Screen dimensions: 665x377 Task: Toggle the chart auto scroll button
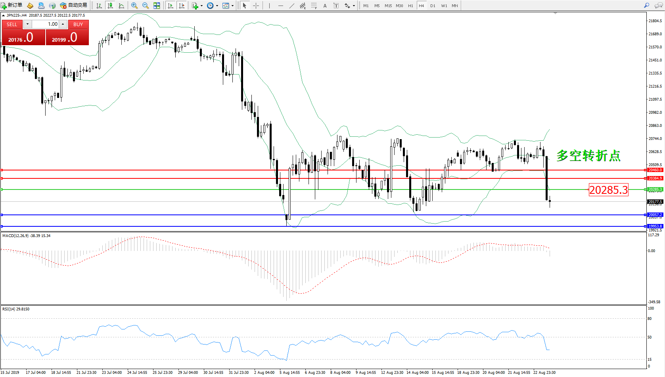[171, 6]
